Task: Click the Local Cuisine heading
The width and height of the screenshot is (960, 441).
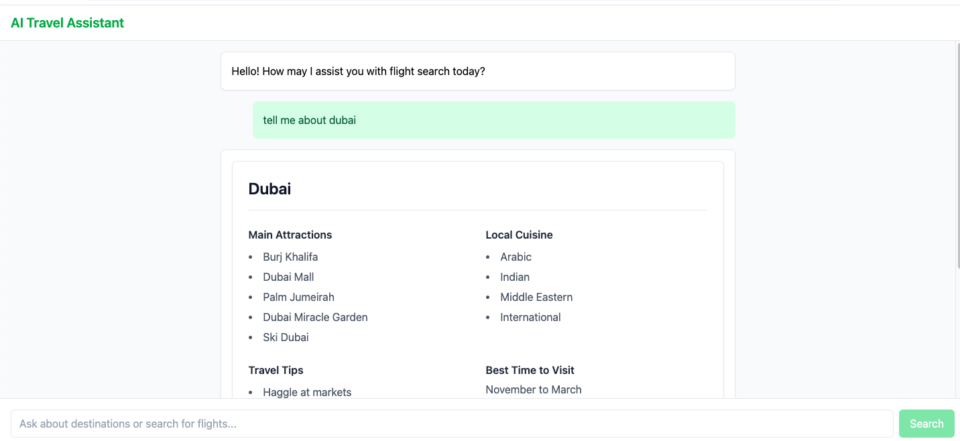Action: click(519, 235)
